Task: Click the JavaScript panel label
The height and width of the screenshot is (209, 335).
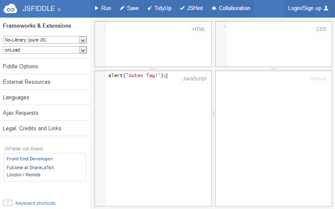Action: 194,79
